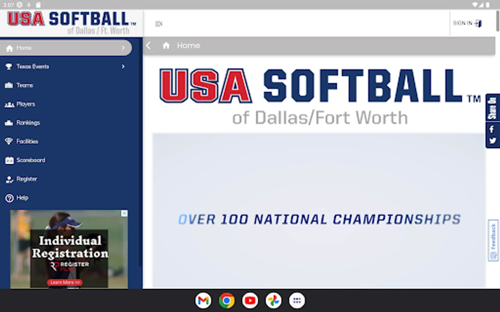500x312 pixels.
Task: Click the USA Softball logo in header
Action: tap(72, 23)
